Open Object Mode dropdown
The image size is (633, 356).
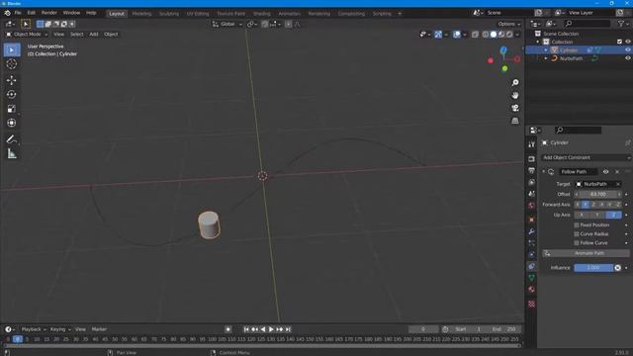coord(27,35)
